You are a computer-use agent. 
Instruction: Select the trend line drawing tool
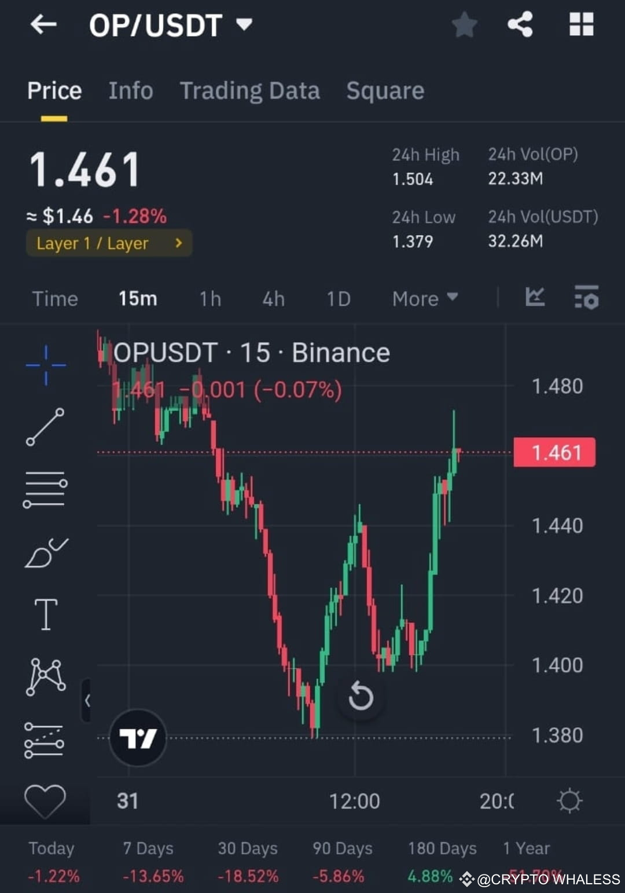45,427
